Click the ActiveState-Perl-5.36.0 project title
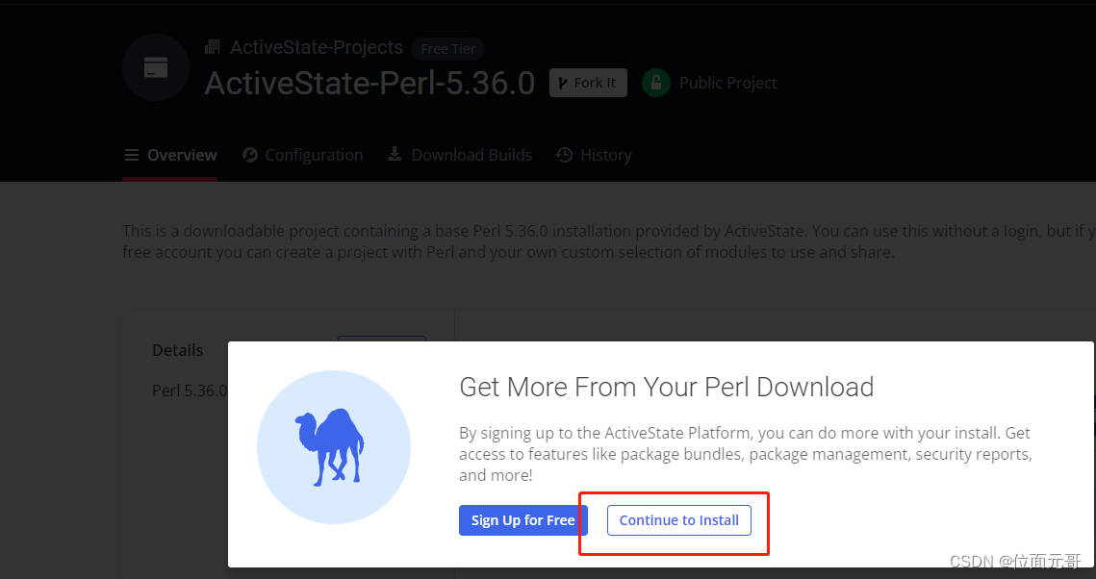This screenshot has width=1096, height=579. pos(370,84)
